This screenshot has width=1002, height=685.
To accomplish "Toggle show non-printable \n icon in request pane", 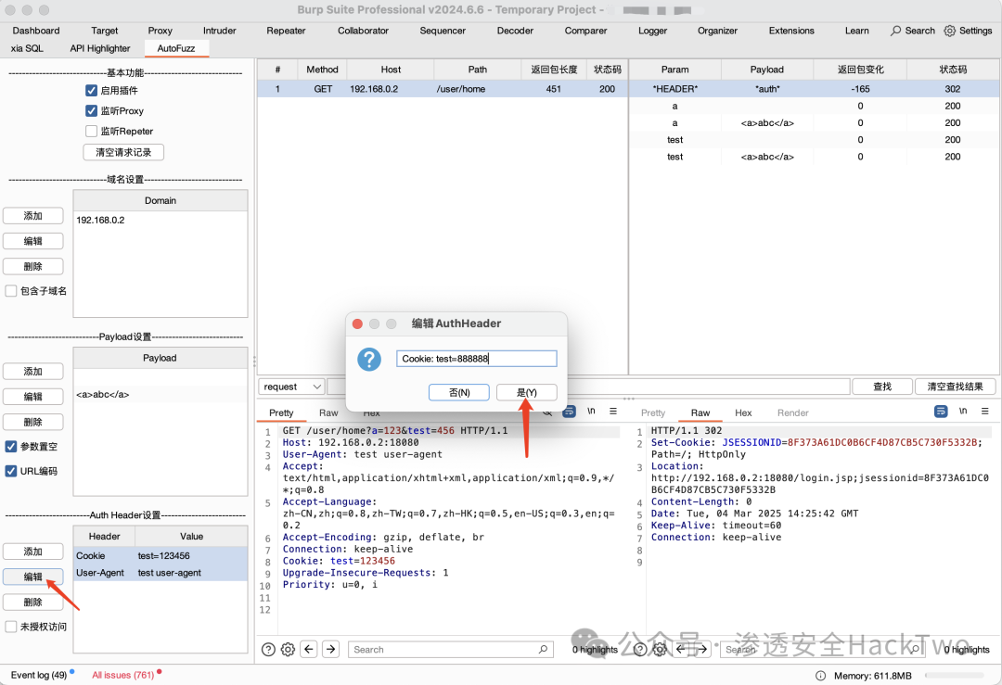I will pos(591,412).
